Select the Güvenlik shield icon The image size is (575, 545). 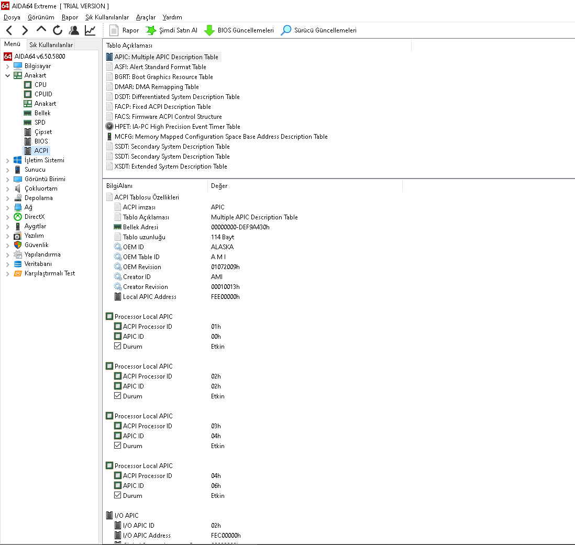click(18, 245)
